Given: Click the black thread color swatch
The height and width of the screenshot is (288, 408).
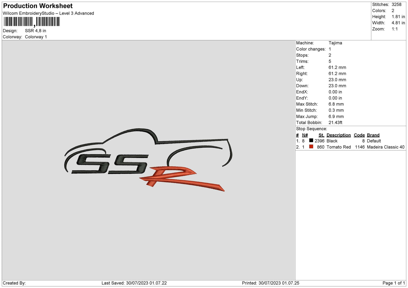Looking at the screenshot, I should 311,140.
